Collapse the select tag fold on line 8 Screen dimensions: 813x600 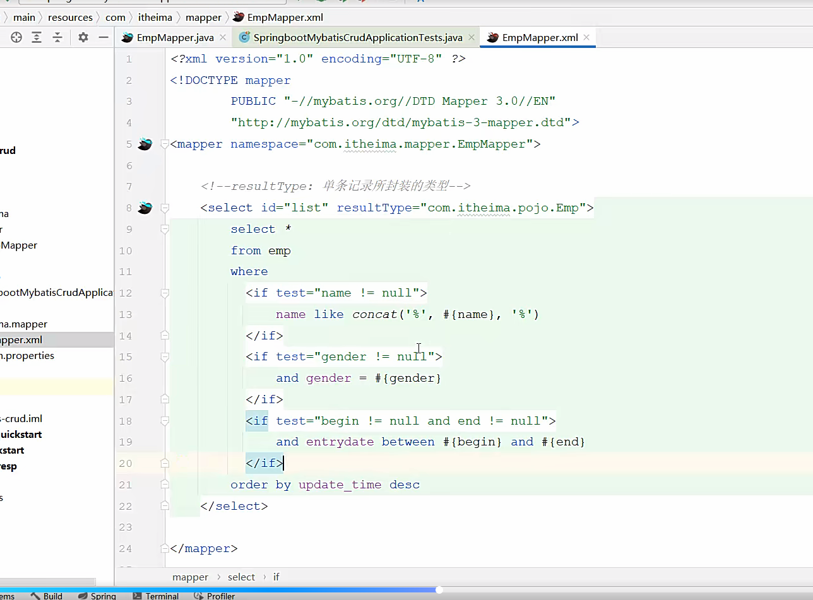pos(165,208)
